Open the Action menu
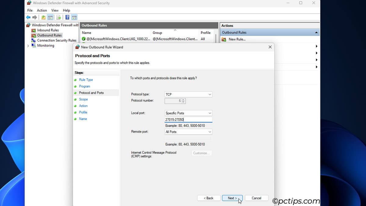Image resolution: width=366 pixels, height=206 pixels. pos(42,10)
